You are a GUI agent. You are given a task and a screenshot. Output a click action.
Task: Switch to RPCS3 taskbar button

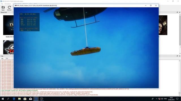pyautogui.click(x=36, y=99)
